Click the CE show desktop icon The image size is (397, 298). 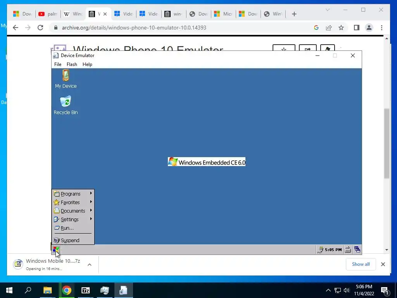pos(357,249)
